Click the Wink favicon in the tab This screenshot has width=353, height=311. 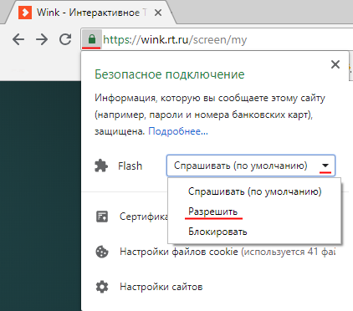pos(25,13)
